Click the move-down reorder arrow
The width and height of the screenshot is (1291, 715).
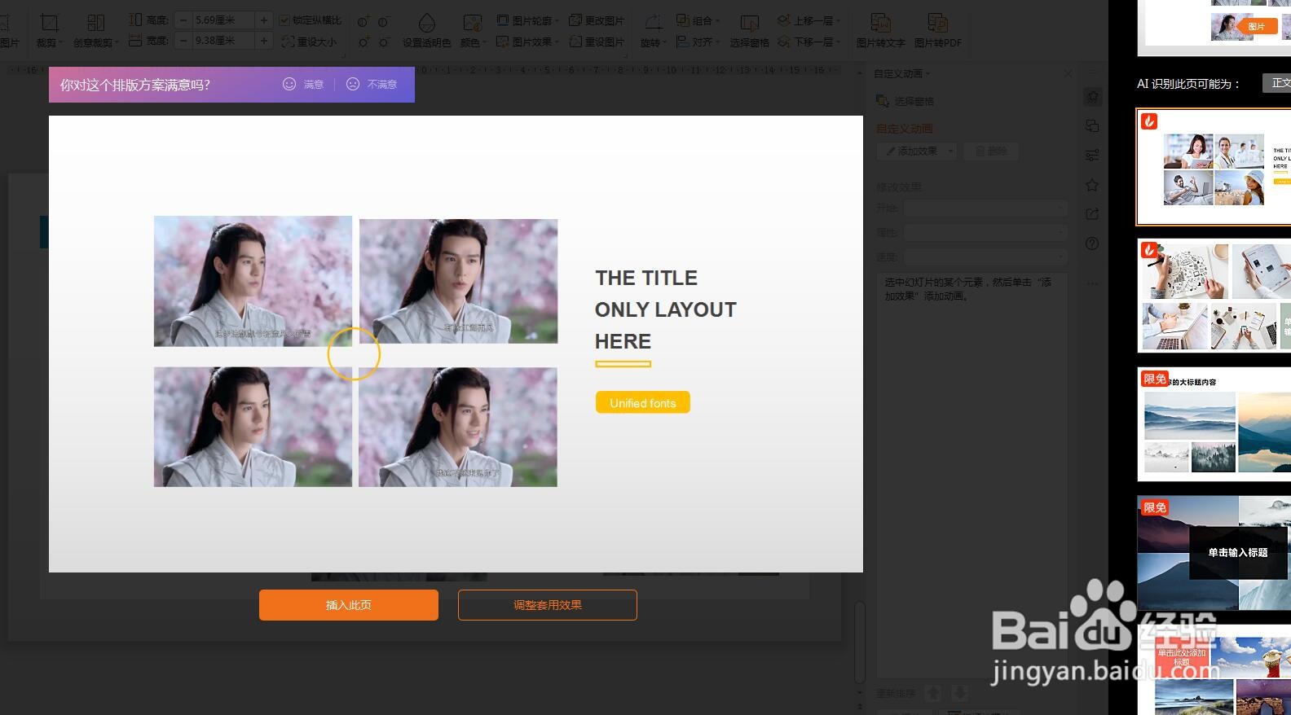pos(960,693)
